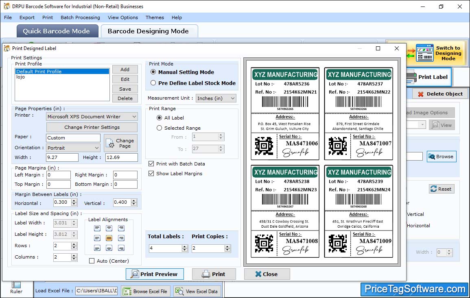
Task: Adjust Horizontal margin spinner arrows
Action: pyautogui.click(x=74, y=202)
